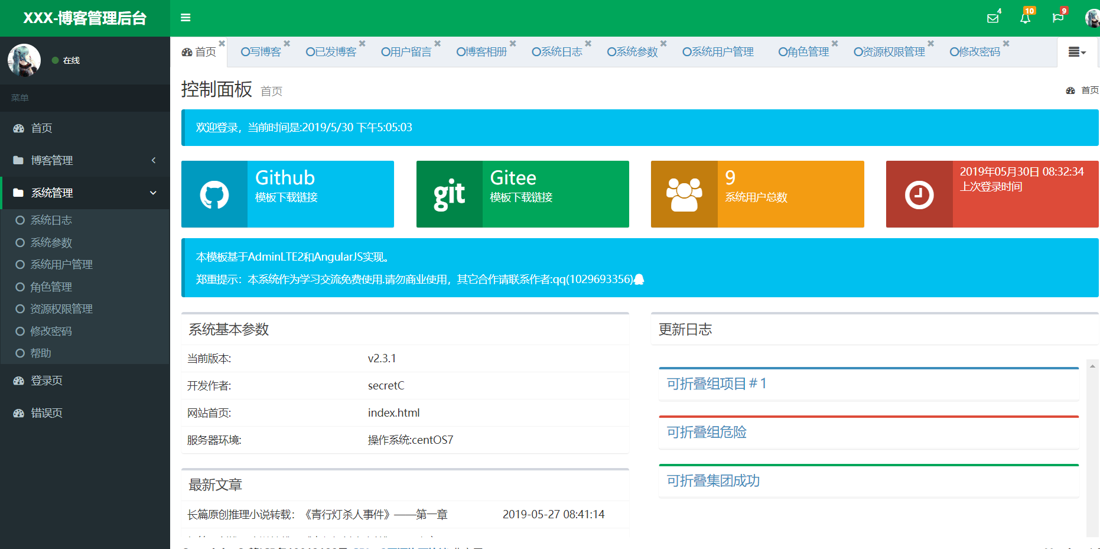Close the 写博客 tab
The height and width of the screenshot is (549, 1100).
(x=287, y=43)
